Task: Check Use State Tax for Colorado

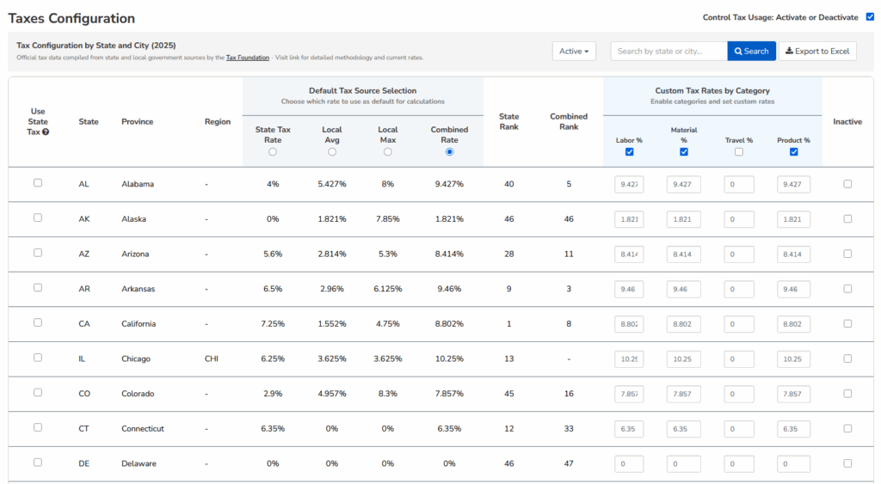Action: coord(38,393)
